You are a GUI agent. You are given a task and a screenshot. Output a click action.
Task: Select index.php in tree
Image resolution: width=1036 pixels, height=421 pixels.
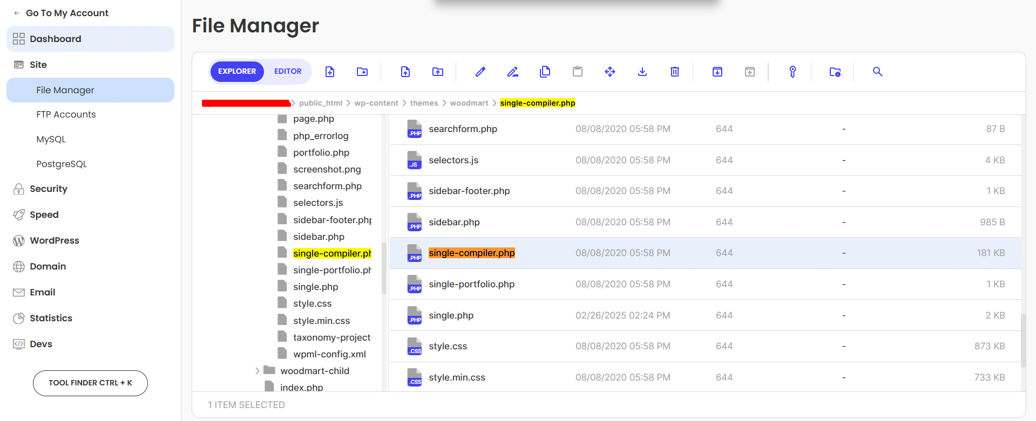tap(301, 388)
